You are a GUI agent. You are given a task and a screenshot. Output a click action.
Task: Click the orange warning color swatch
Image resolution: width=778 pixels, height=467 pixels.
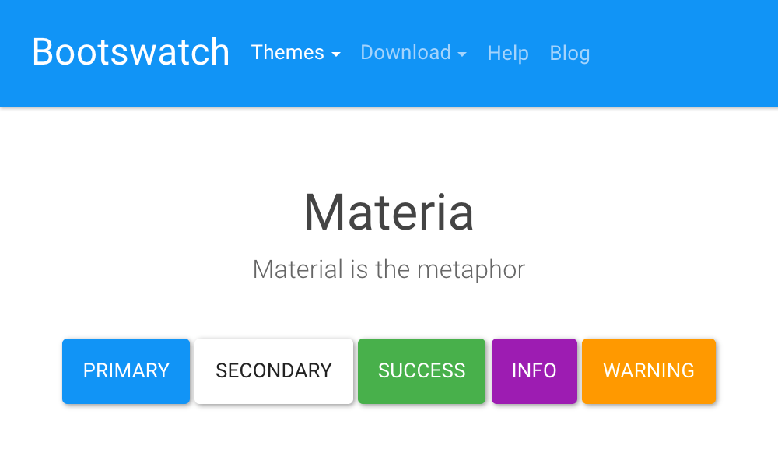648,371
